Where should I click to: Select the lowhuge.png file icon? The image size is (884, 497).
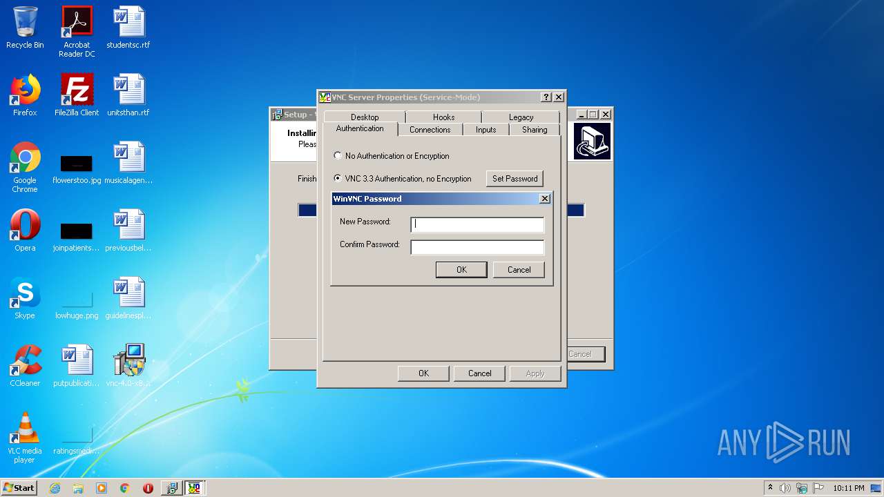[x=77, y=304]
